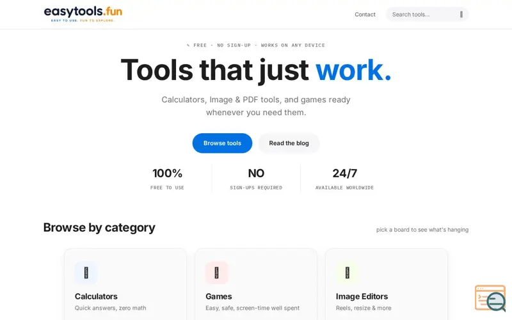The height and width of the screenshot is (320, 512).
Task: Open the Calculators category title
Action: [96, 296]
